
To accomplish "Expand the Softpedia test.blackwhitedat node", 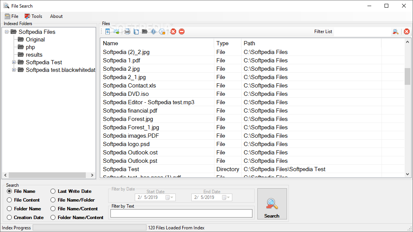I will click(x=14, y=70).
